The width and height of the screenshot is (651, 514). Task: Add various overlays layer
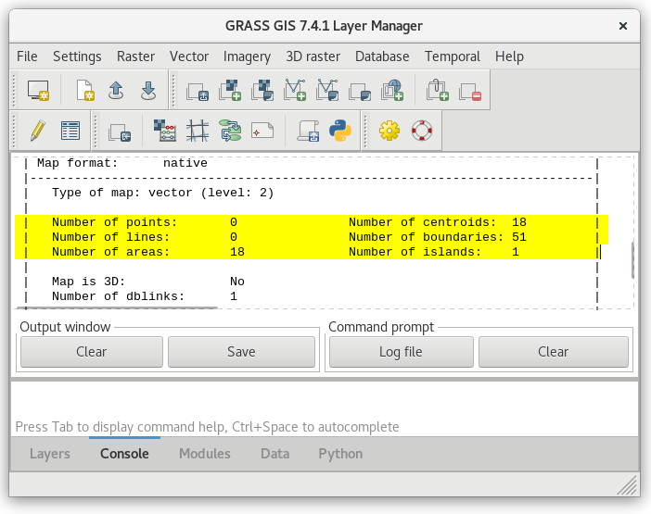pyautogui.click(x=360, y=90)
